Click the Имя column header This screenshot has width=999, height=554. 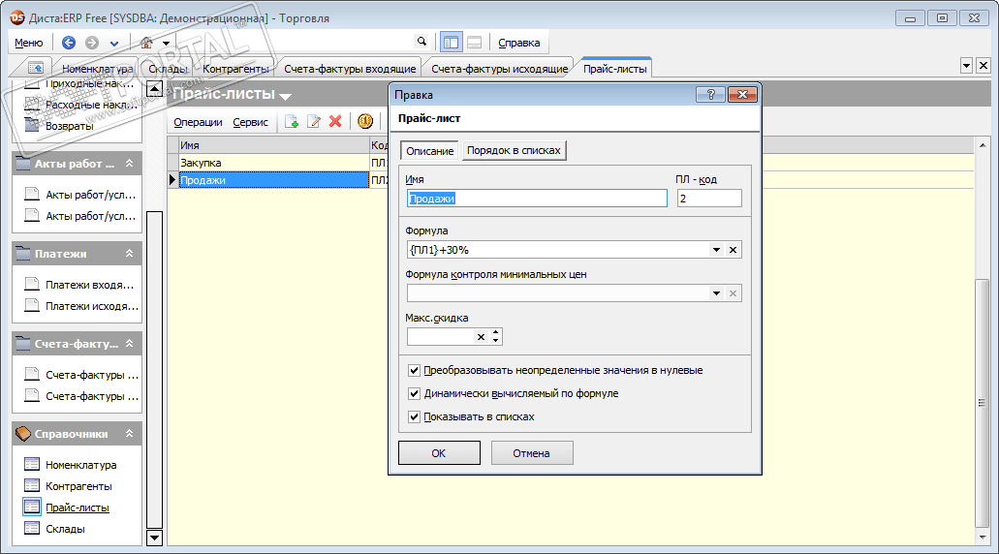274,145
